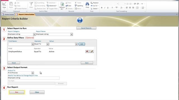
Task: Click the Add filter button
Action: 82,44
